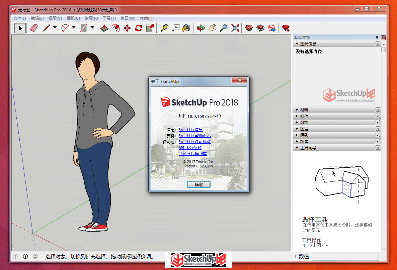The image size is (397, 270).
Task: Select the arrow Select tool
Action: [20, 28]
